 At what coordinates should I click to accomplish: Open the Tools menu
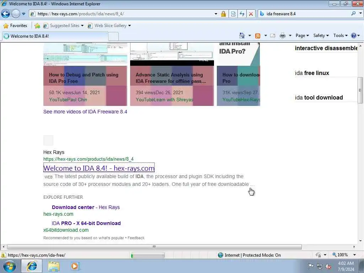pyautogui.click(x=340, y=36)
